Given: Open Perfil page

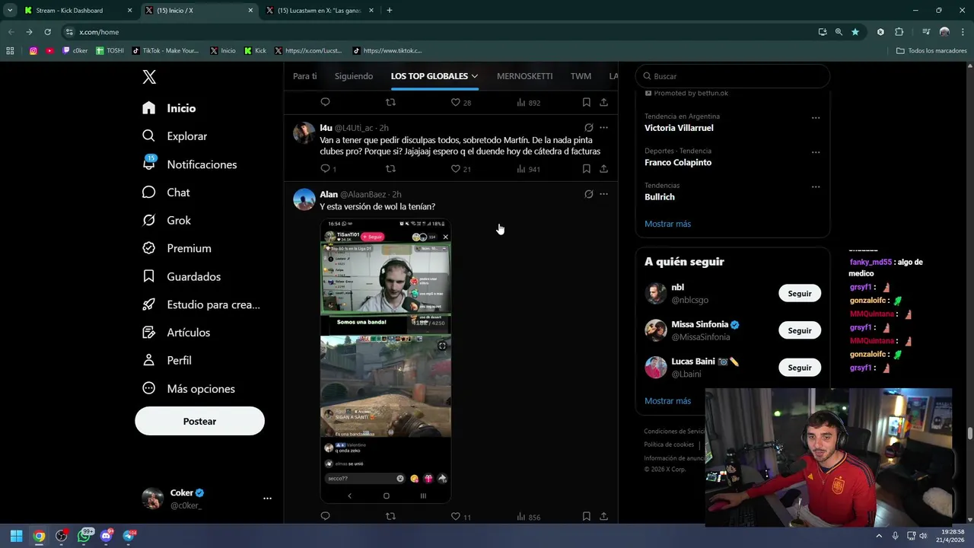Looking at the screenshot, I should point(167,361).
